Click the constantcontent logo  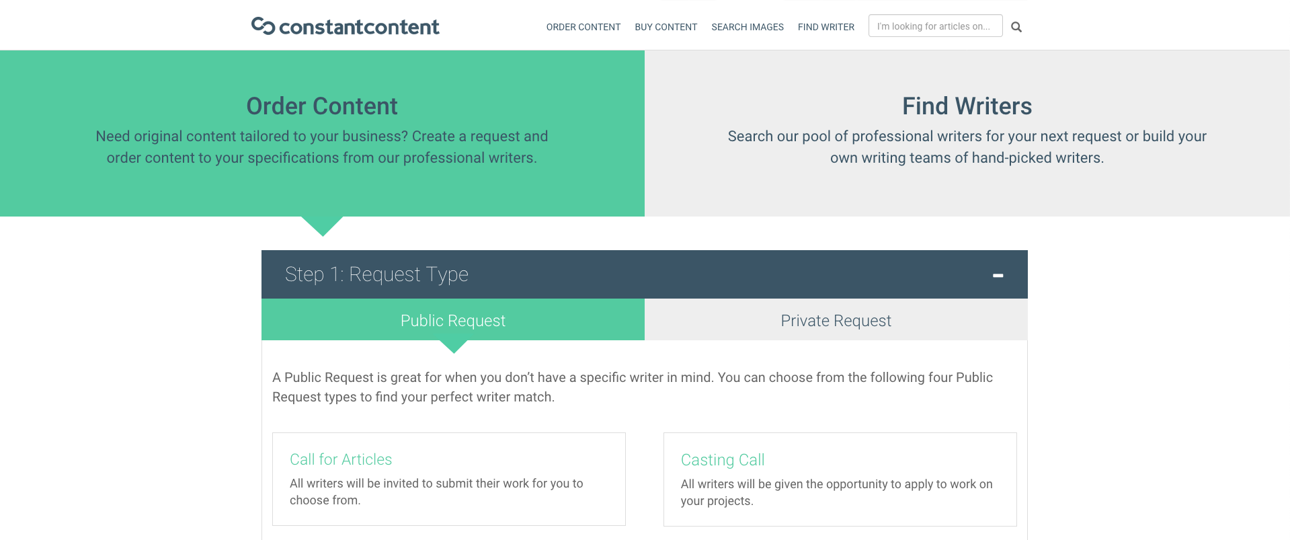click(x=345, y=26)
